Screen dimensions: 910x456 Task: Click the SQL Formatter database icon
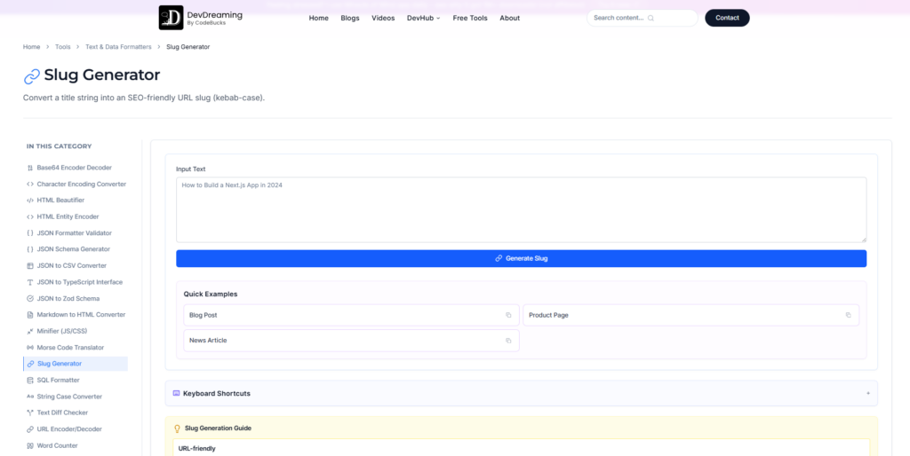pyautogui.click(x=30, y=380)
